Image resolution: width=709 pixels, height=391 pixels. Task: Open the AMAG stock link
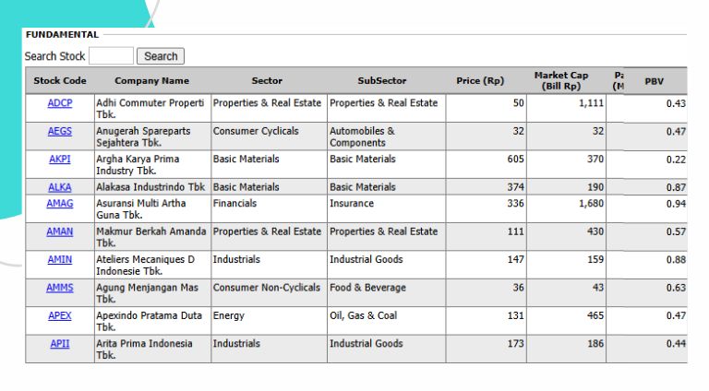(60, 203)
